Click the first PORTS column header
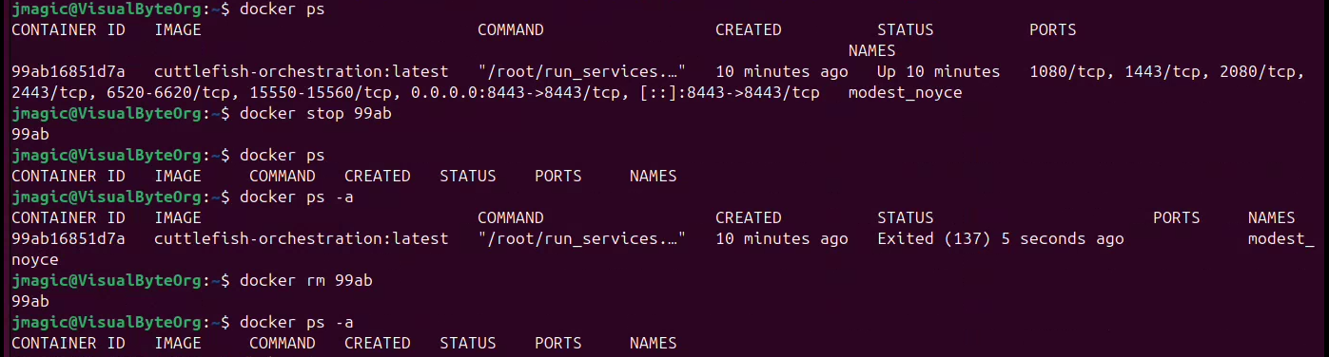1329x357 pixels. tap(1052, 30)
